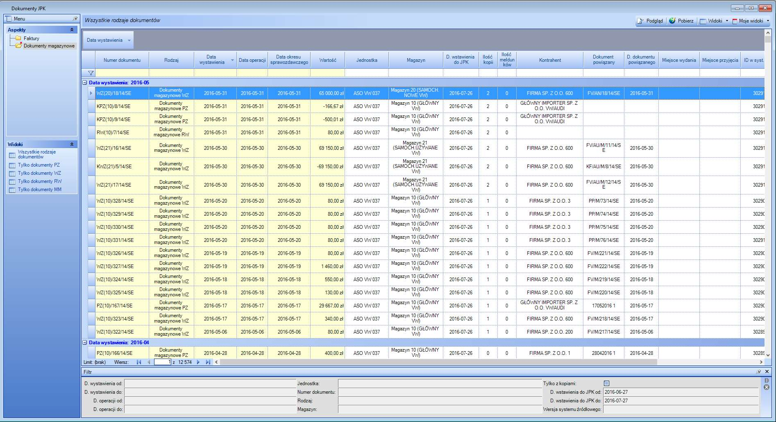
Task: Show Tylko dokumenty PZ view
Action: [39, 165]
